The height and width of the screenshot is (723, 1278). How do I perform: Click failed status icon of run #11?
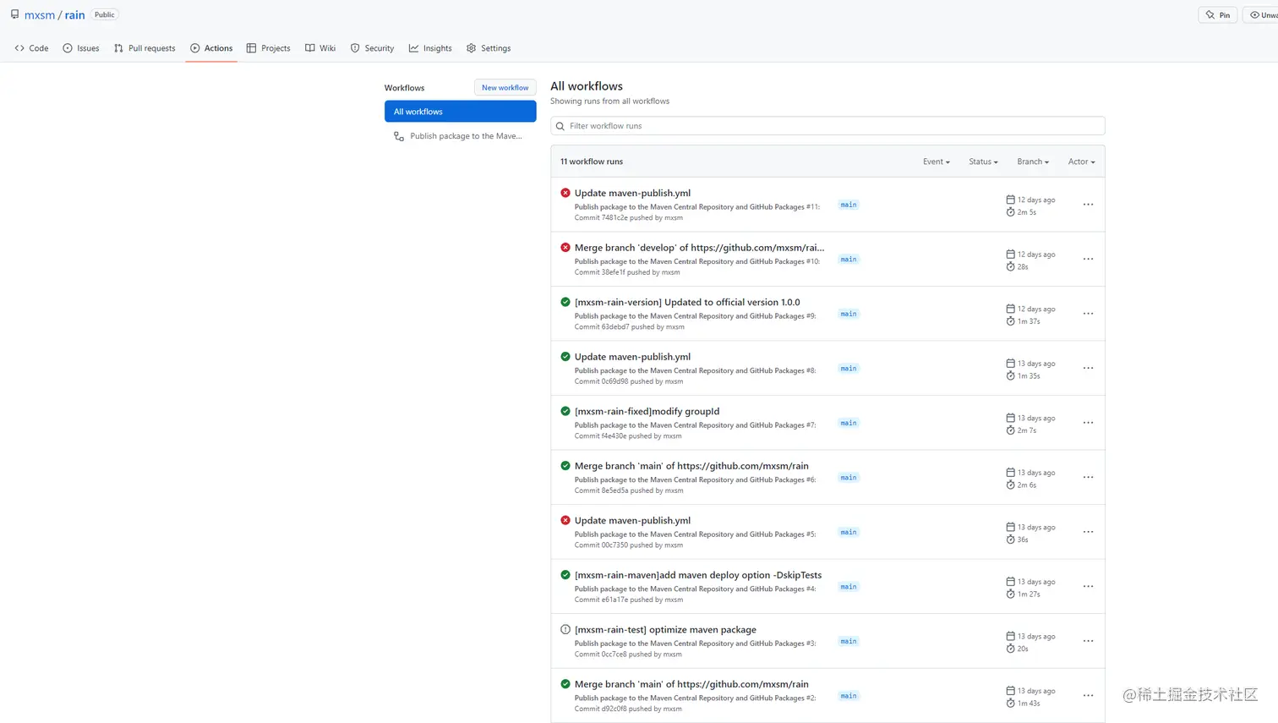pyautogui.click(x=565, y=193)
